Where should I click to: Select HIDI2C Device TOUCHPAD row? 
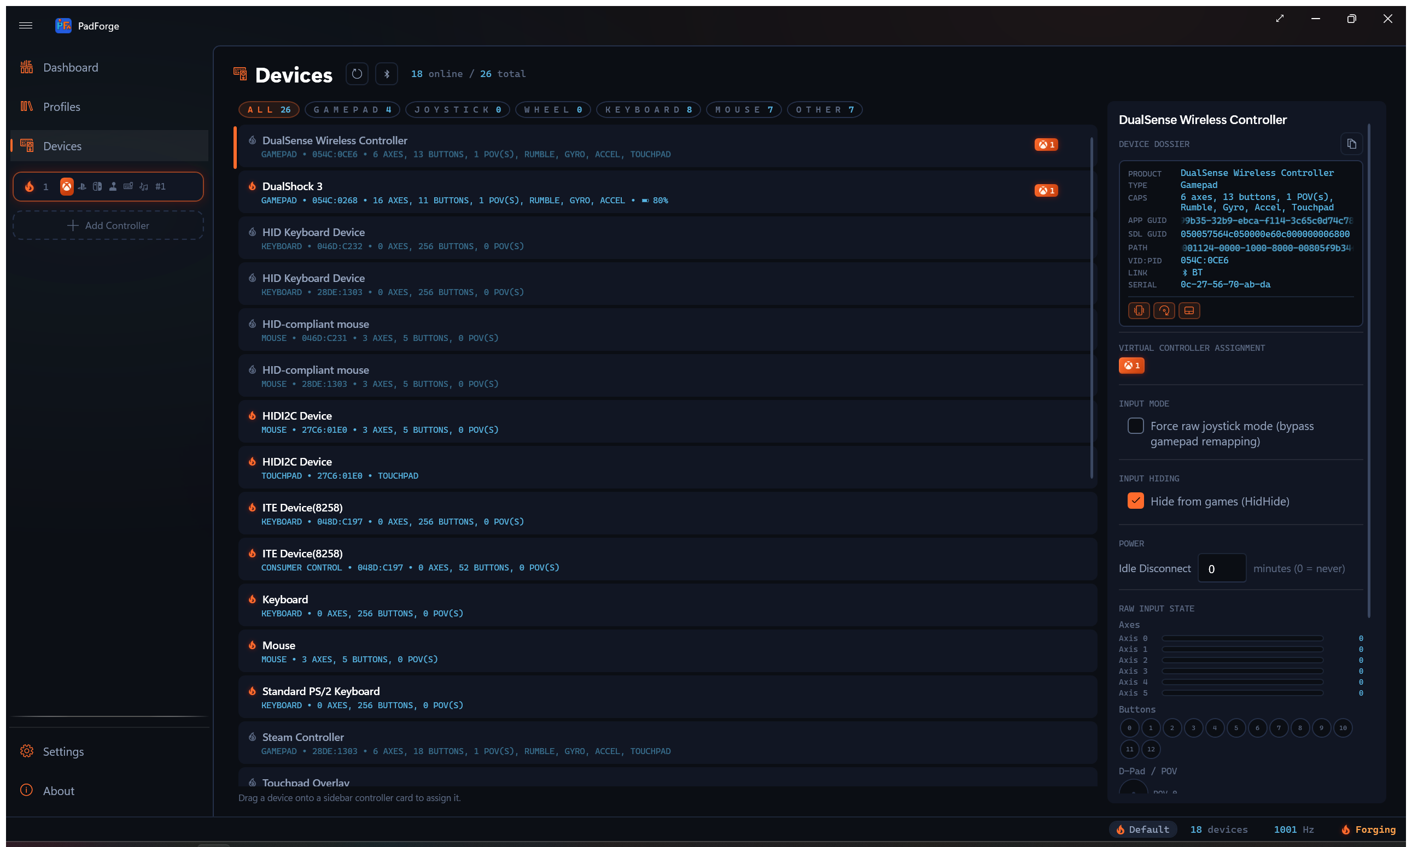coord(667,468)
